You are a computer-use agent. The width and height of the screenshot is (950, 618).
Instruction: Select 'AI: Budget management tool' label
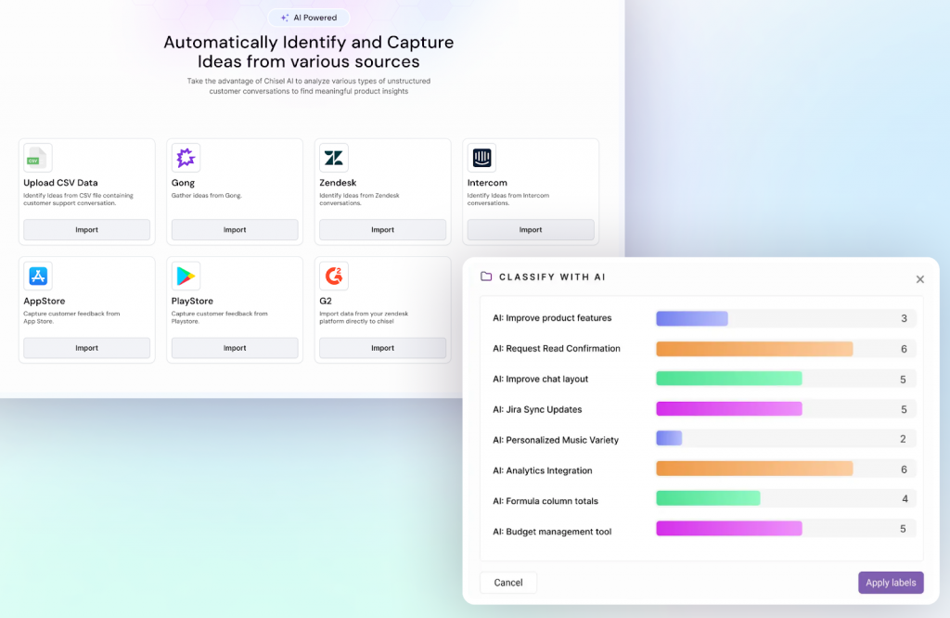552,532
